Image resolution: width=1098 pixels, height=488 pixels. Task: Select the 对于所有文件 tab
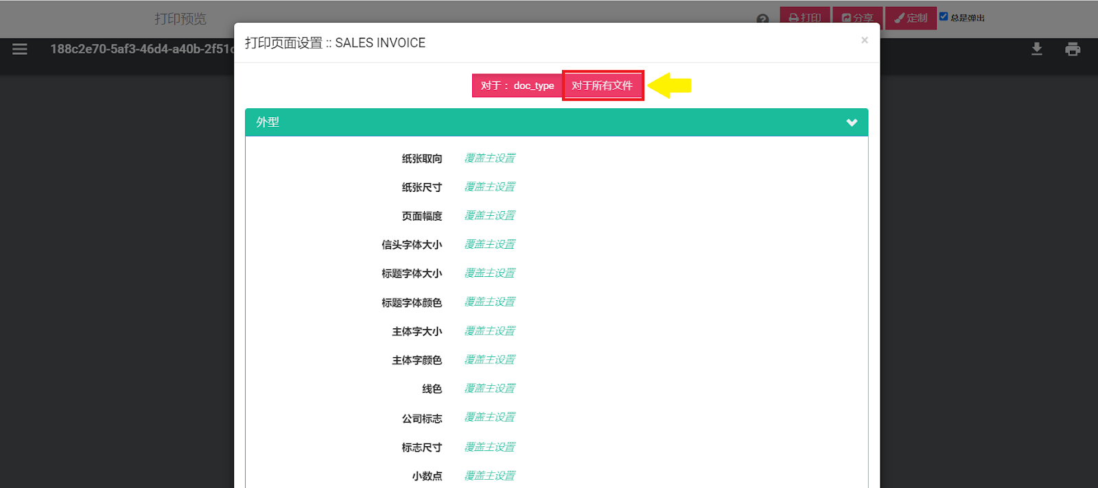point(602,86)
